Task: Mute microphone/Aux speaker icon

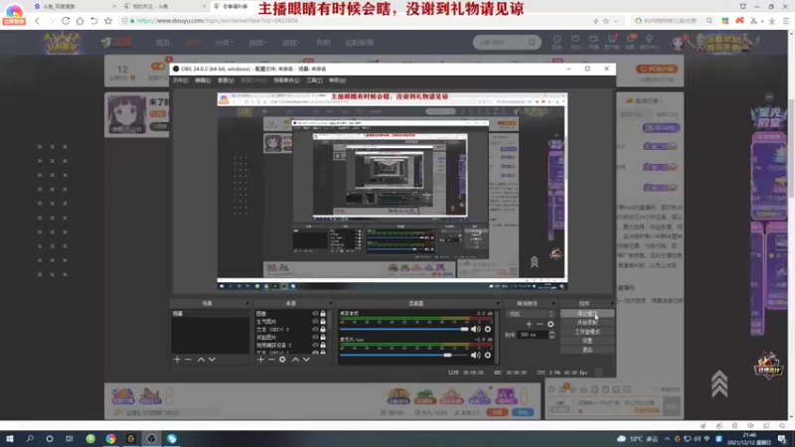Action: 475,356
